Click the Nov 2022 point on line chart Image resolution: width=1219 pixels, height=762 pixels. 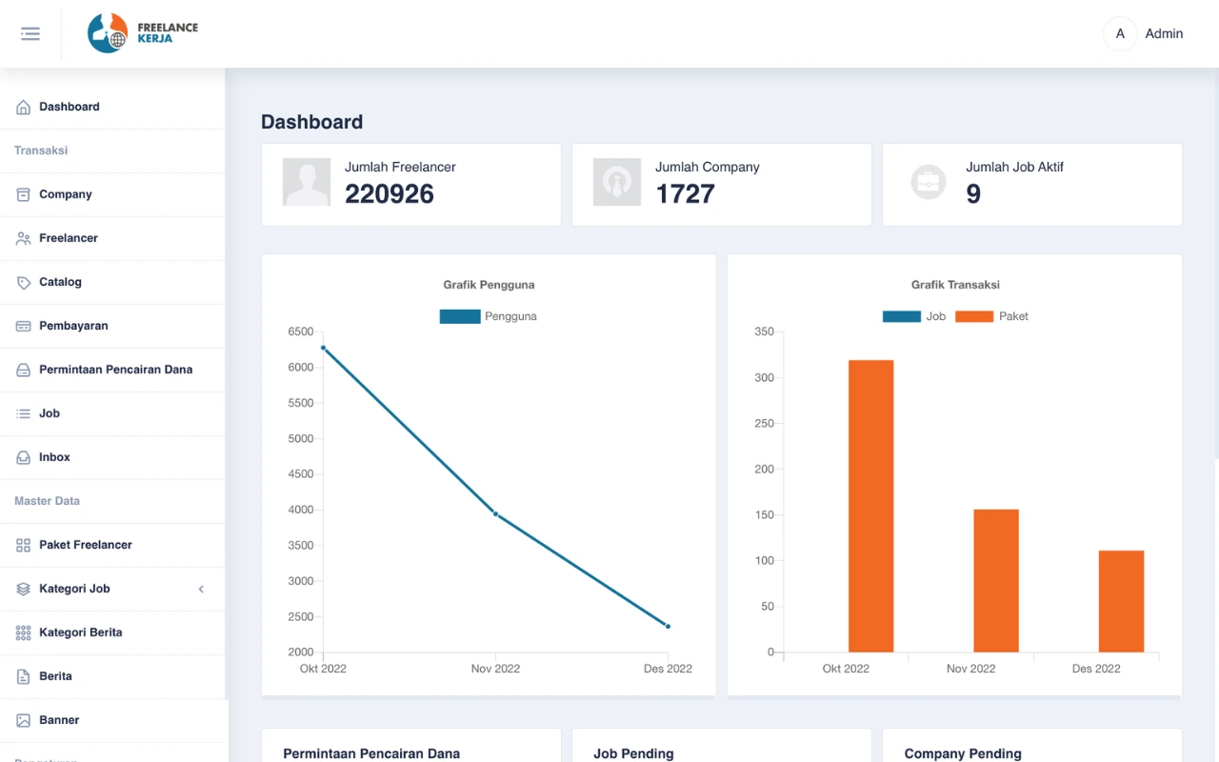point(495,513)
